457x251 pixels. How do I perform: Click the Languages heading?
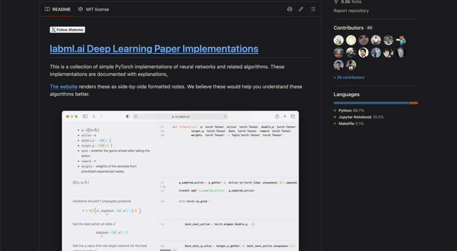point(346,95)
